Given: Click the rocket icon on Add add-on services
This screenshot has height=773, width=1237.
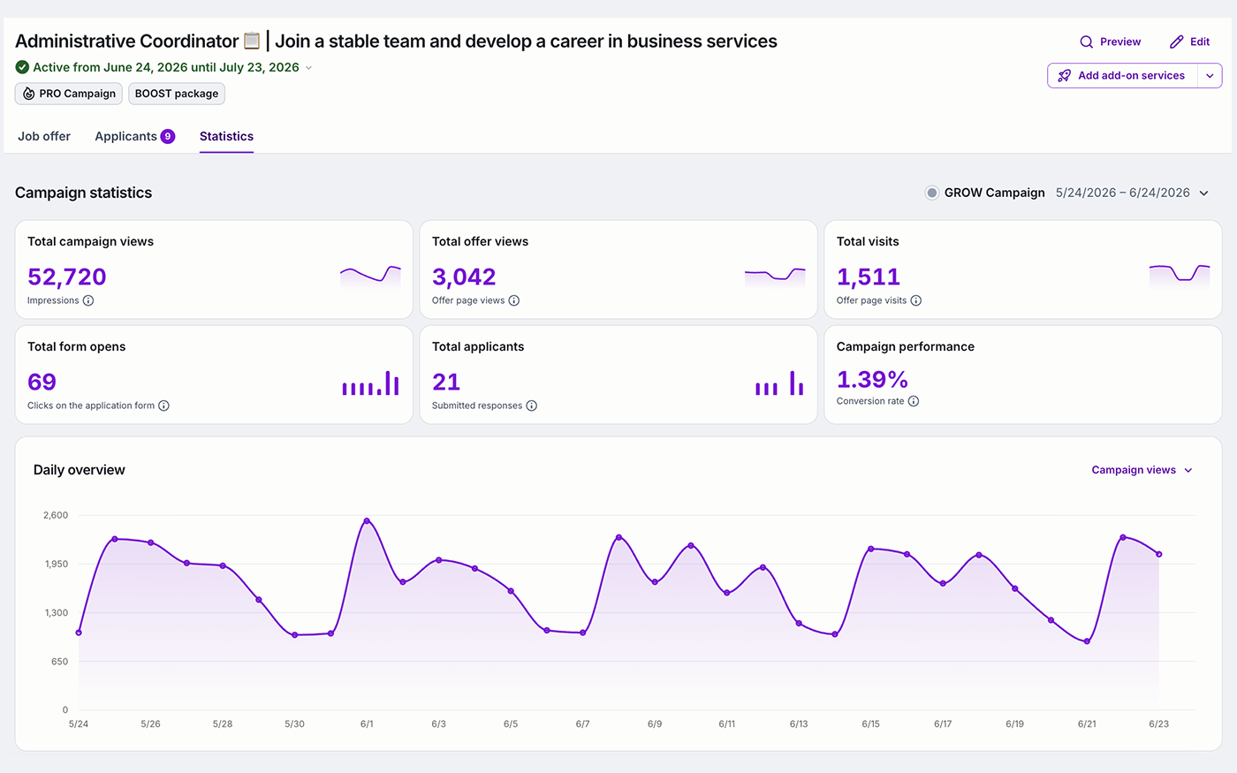Looking at the screenshot, I should [x=1065, y=76].
